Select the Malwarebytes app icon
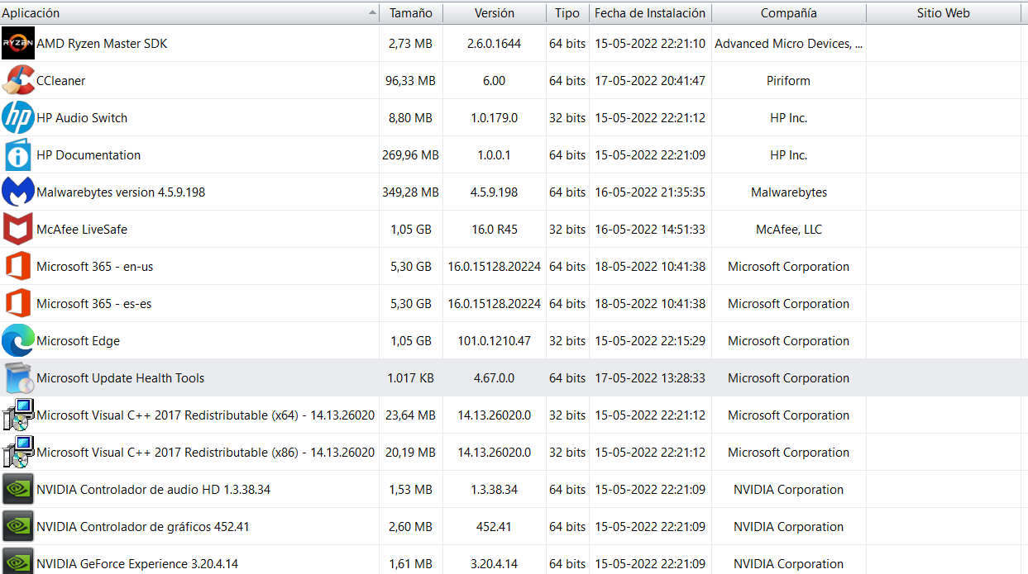1028x574 pixels. tap(18, 192)
